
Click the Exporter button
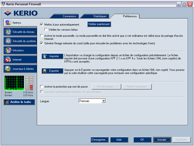52,71
